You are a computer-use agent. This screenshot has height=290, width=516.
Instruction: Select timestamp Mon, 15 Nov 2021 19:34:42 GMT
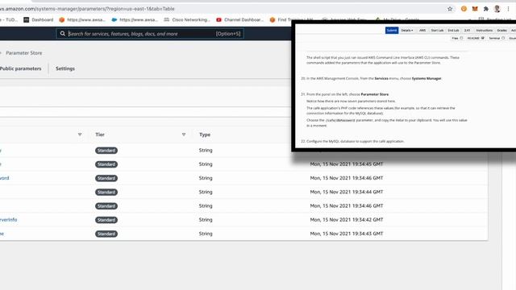(347, 219)
